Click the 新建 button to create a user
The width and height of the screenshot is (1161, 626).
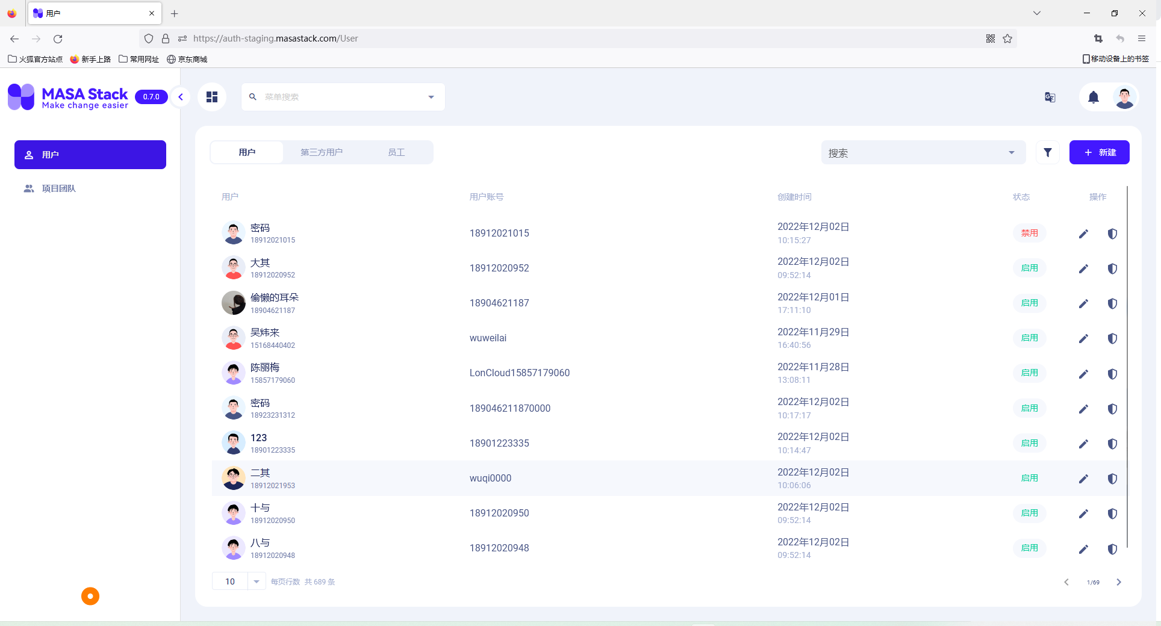[x=1099, y=152]
